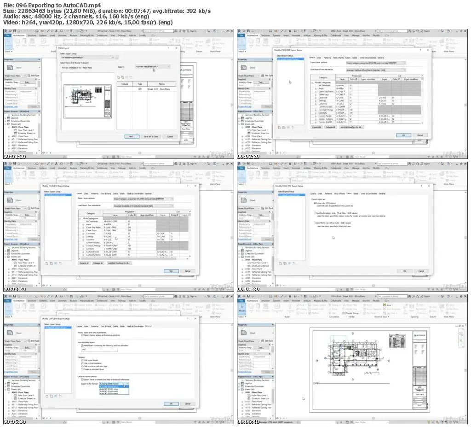
Task: Click duplicate setup icon in 00:04:30 dialog
Action: pyautogui.click(x=285, y=263)
